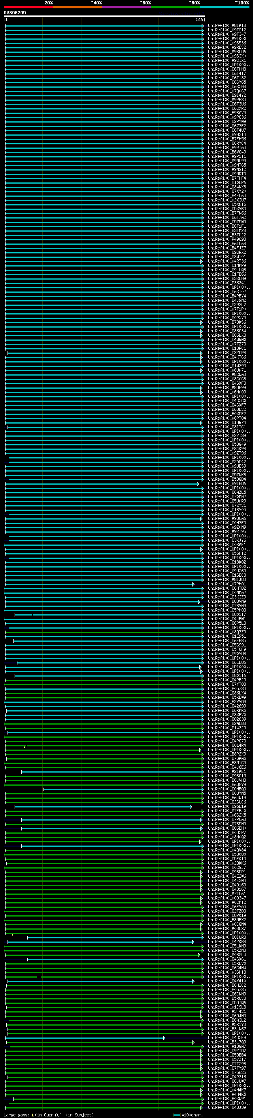Click the short cyan bar for UniRef100_Q4GXF9
Viewport: 253px width, 1118px height.
86,1038
